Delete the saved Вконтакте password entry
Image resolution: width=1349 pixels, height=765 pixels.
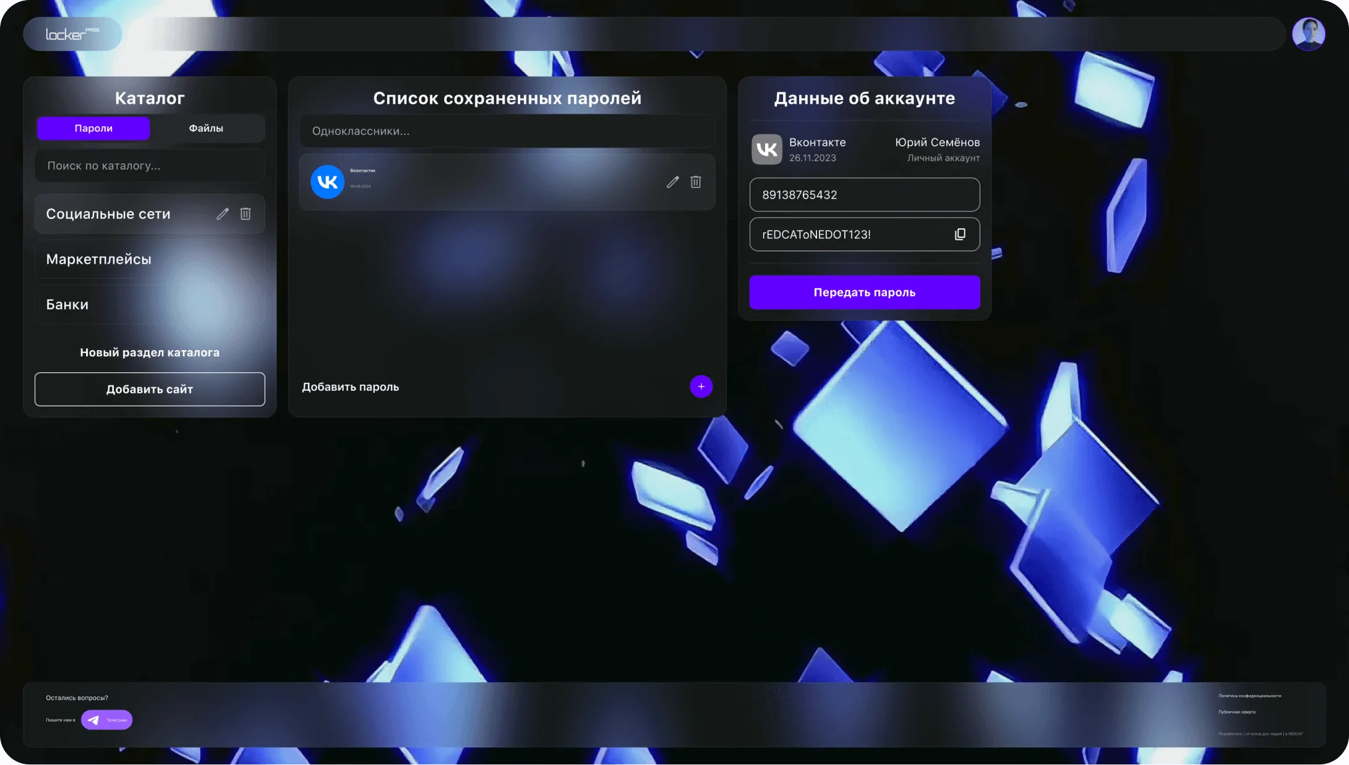coord(696,182)
